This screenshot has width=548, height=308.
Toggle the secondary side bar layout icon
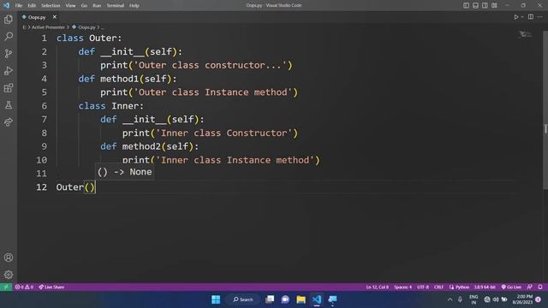coord(485,5)
